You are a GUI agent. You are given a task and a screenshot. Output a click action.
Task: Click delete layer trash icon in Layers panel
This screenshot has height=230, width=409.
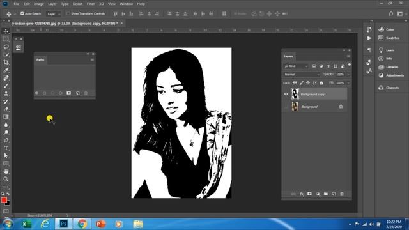(x=342, y=194)
